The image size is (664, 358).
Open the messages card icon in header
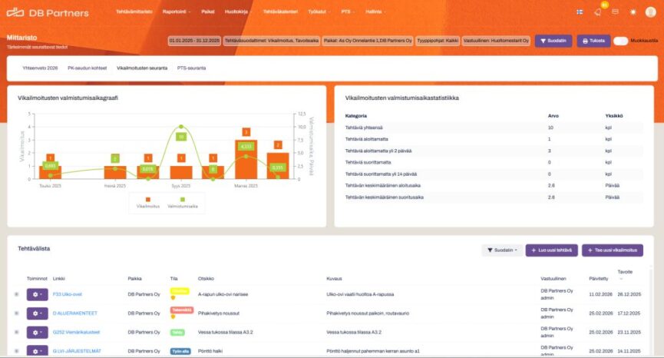(x=615, y=12)
